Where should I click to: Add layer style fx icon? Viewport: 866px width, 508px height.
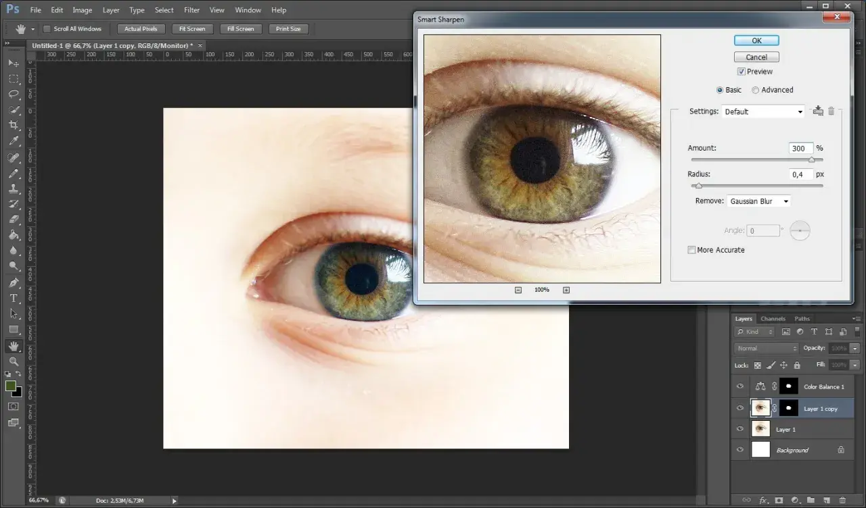click(763, 501)
